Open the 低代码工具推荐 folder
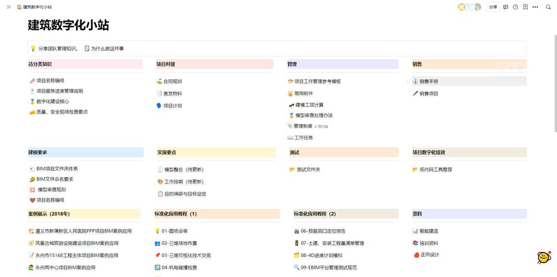The image size is (557, 277). pyautogui.click(x=432, y=170)
